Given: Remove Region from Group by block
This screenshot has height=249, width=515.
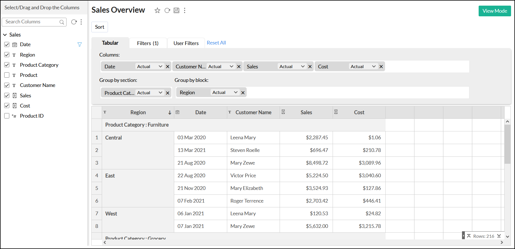Looking at the screenshot, I should (243, 93).
